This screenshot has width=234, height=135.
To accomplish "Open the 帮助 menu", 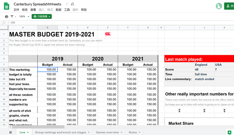I will tap(84, 10).
